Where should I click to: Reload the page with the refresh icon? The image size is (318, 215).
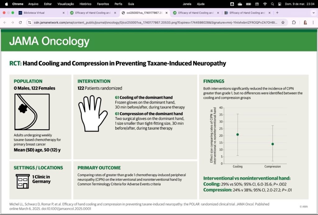[20, 23]
